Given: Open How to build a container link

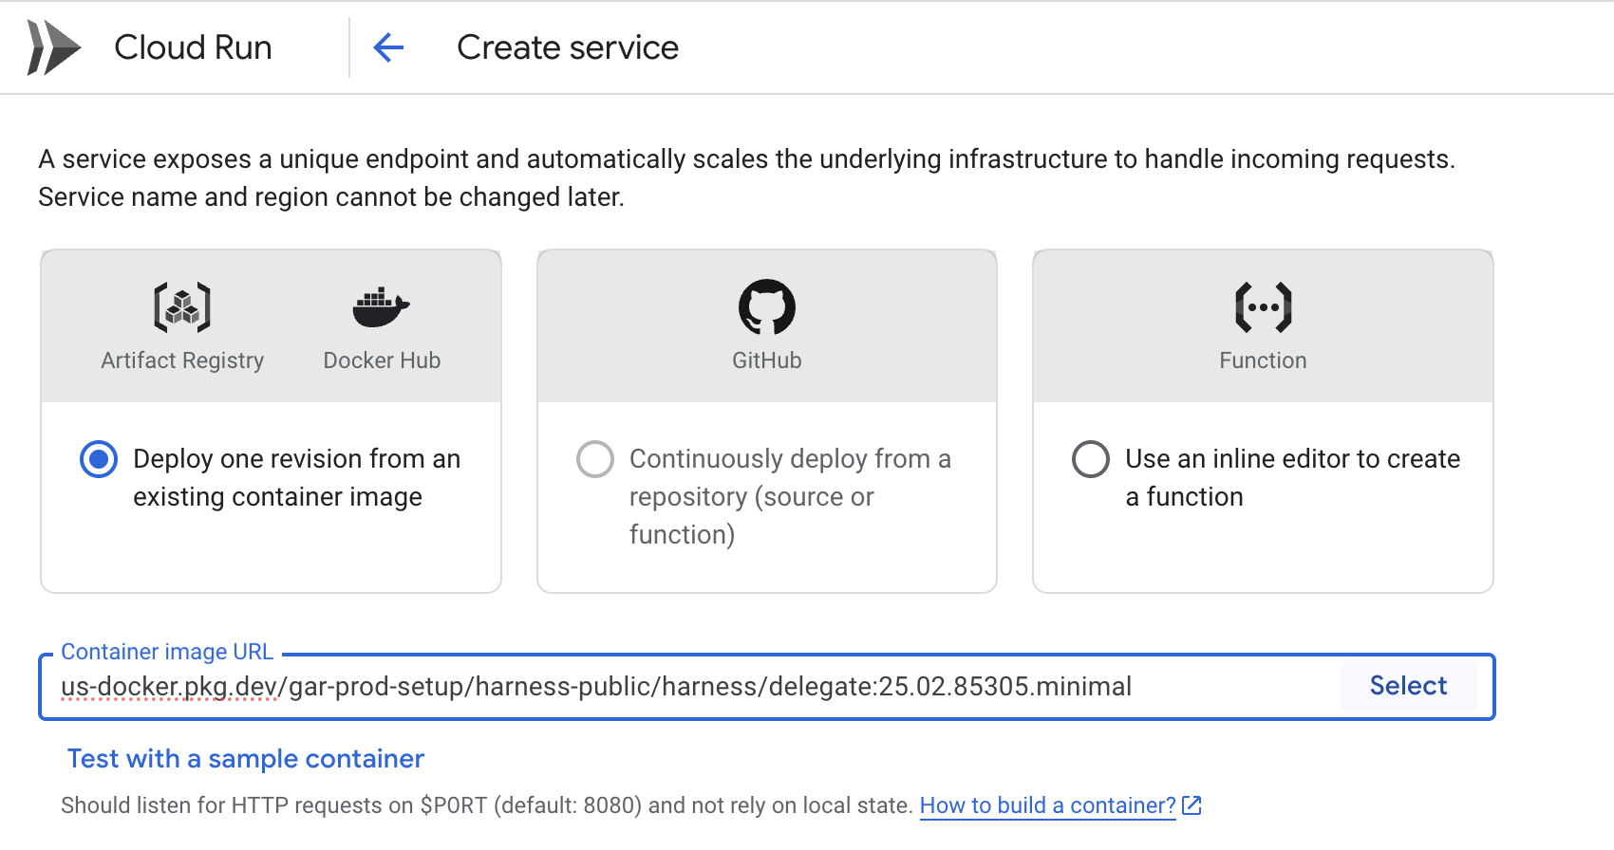Looking at the screenshot, I should click(1047, 805).
